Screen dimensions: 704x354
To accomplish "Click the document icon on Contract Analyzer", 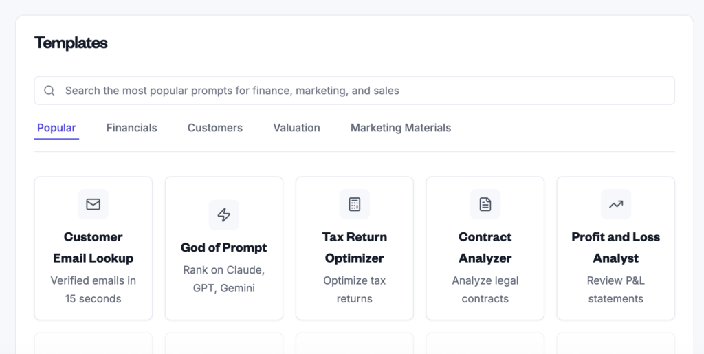I will 485,204.
